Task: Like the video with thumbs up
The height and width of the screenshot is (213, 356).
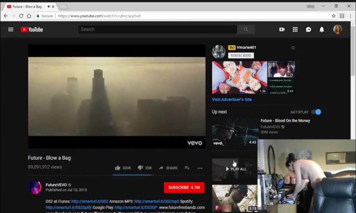Action: [118, 168]
